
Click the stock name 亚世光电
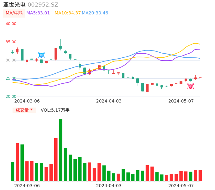tap(14, 5)
